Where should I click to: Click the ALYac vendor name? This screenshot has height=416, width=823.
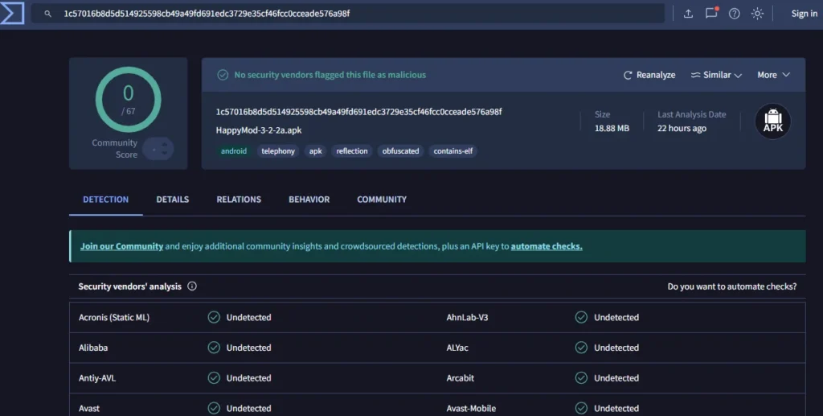457,348
